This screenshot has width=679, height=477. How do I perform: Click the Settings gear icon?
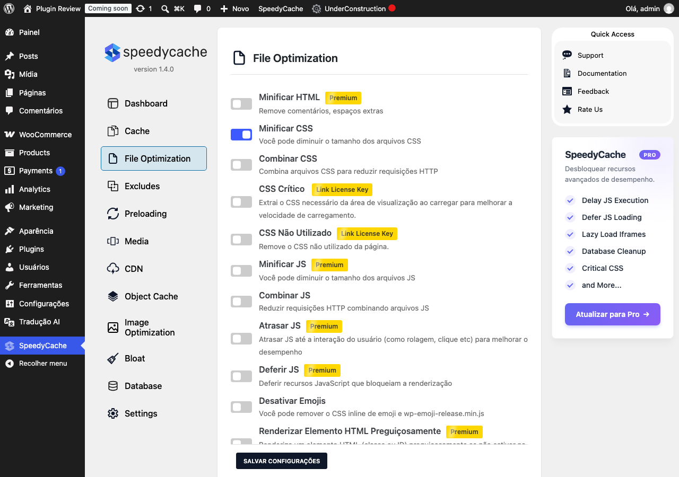[x=113, y=413]
